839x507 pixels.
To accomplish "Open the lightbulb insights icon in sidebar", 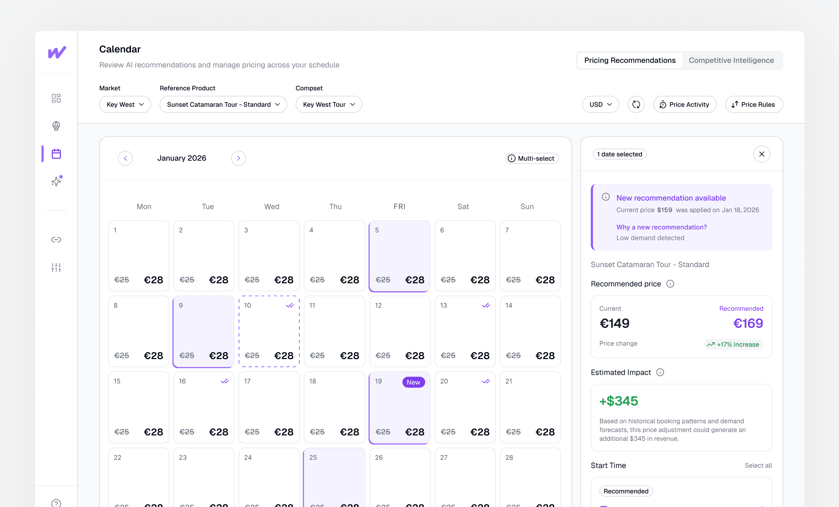I will [x=56, y=126].
